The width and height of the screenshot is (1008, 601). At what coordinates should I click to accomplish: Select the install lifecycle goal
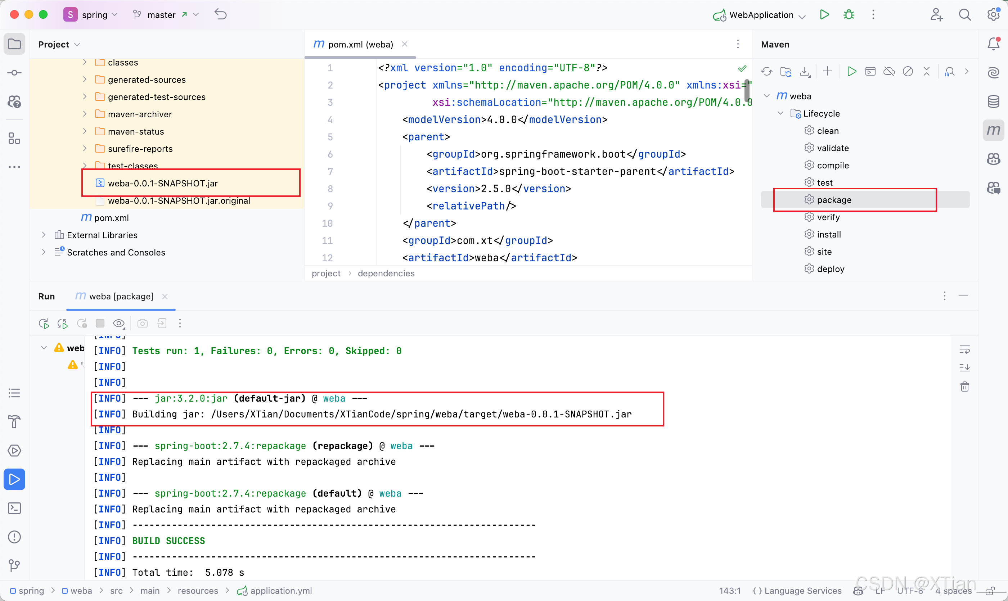828,235
